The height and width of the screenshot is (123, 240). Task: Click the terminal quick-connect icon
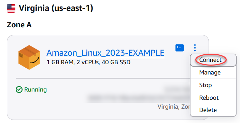click(179, 48)
